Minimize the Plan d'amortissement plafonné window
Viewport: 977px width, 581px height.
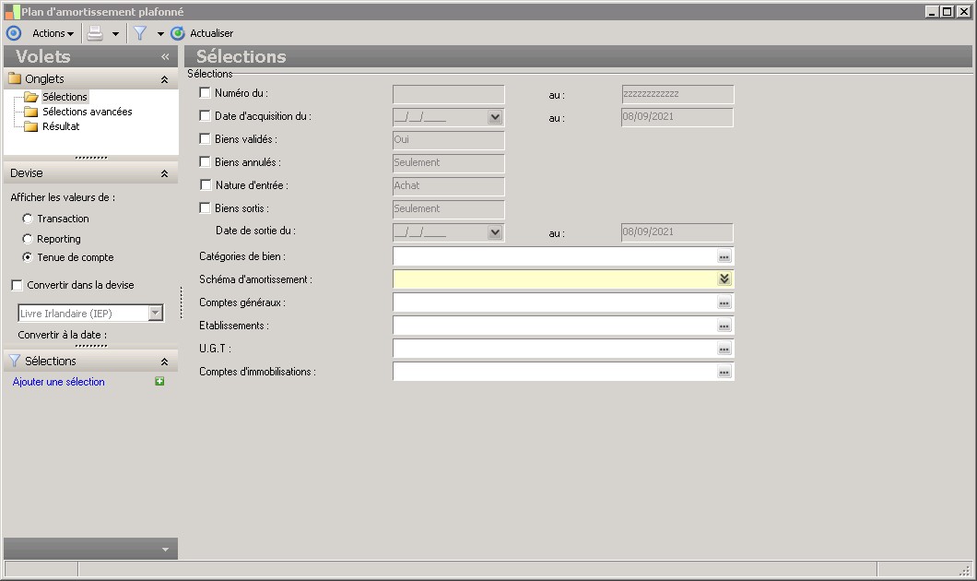(x=932, y=11)
